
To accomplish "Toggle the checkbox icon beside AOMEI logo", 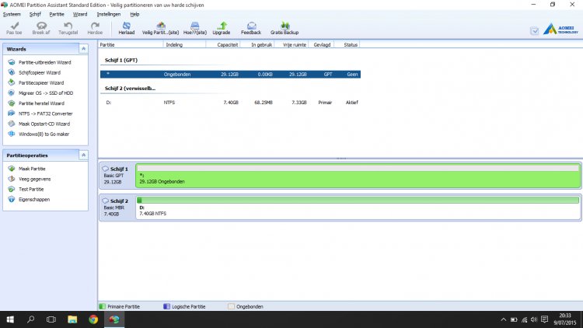I will tap(534, 31).
